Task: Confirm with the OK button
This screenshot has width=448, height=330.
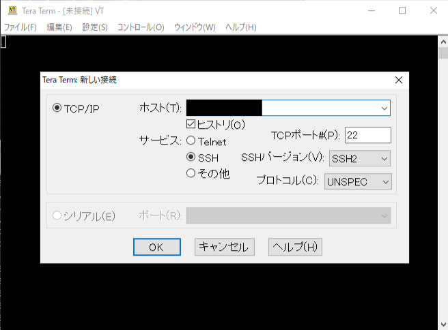Action: [x=157, y=247]
